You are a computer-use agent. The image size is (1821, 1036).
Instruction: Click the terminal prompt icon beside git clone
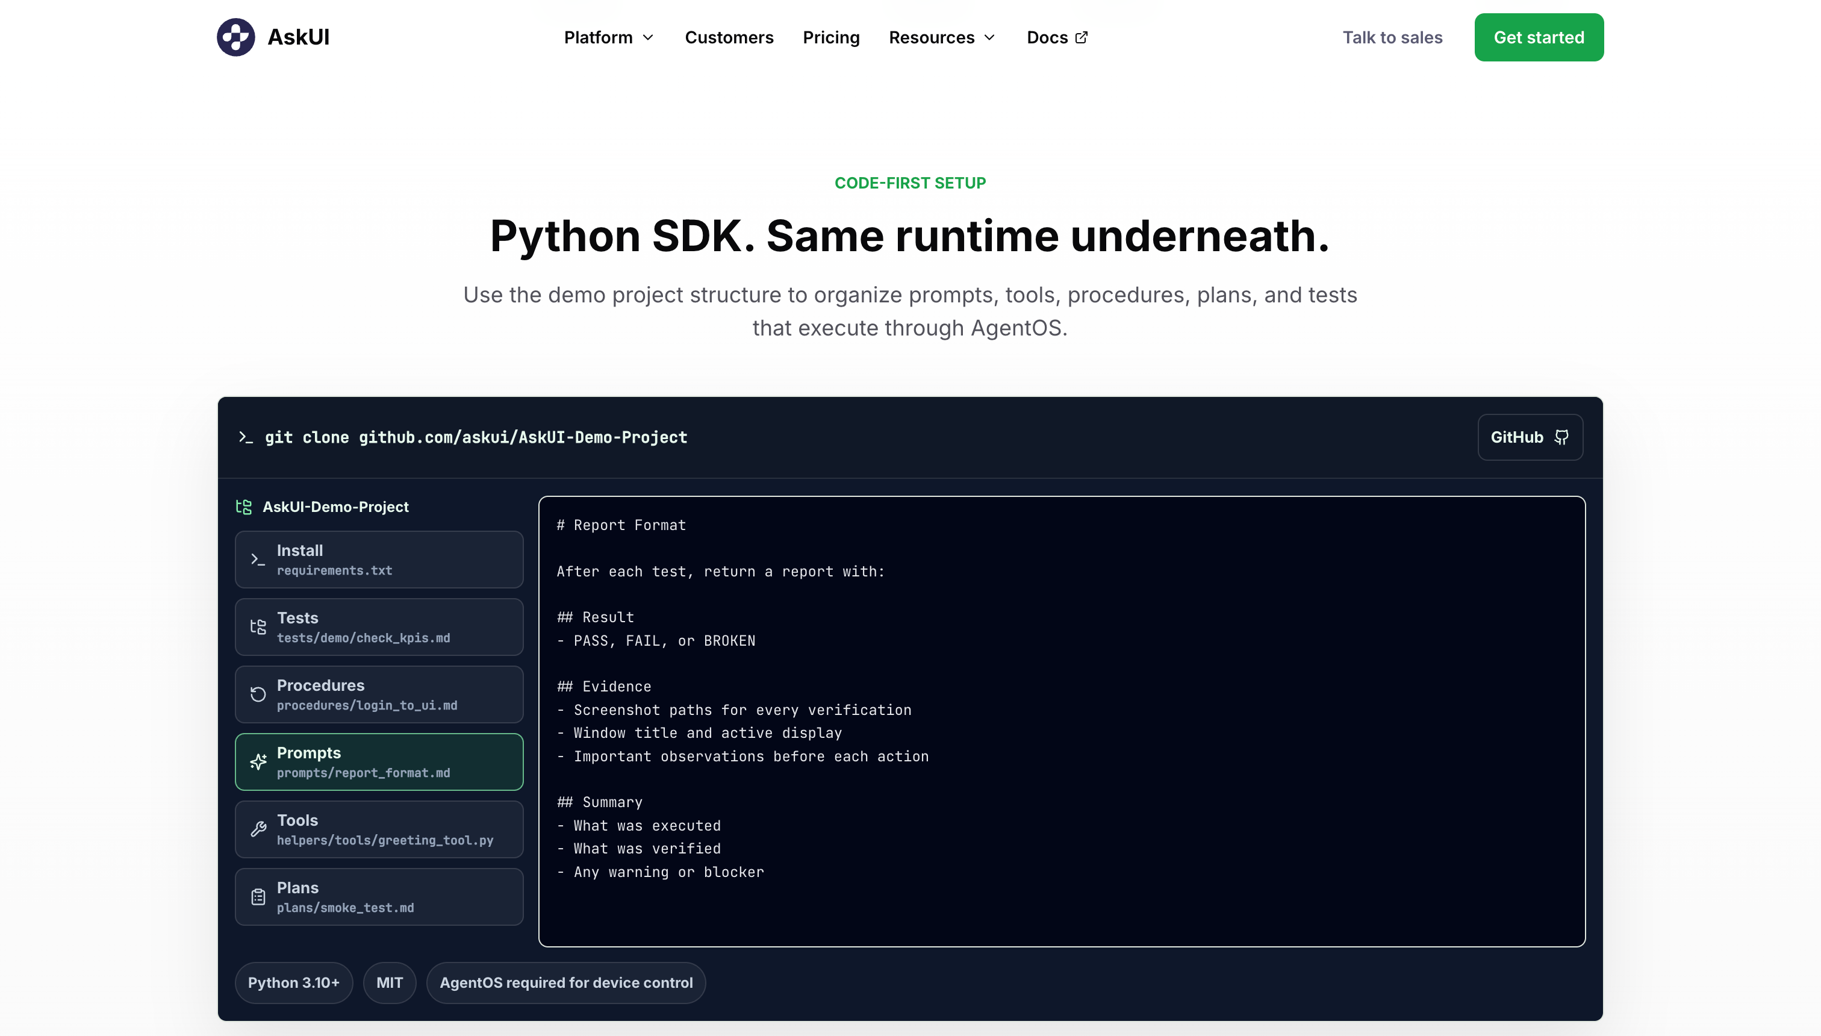[246, 437]
